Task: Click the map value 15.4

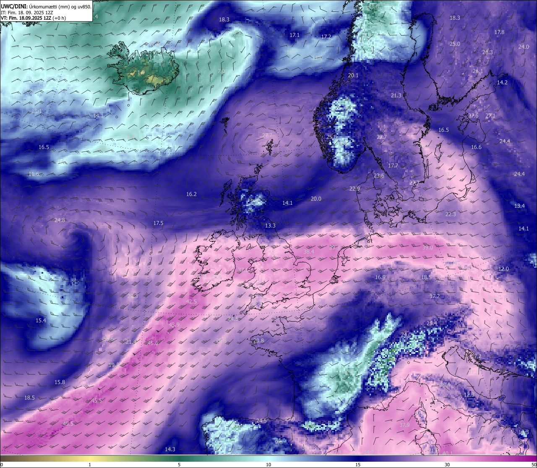Action: click(41, 321)
